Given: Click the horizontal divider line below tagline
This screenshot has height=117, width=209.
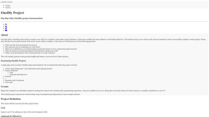Looking at the screenshot, I should [x=104, y=22].
